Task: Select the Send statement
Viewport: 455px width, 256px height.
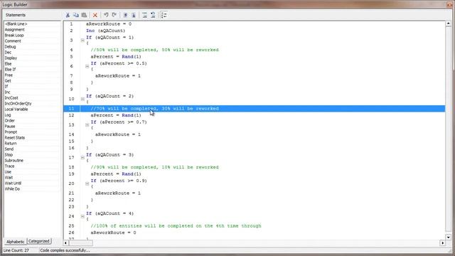Action: [9, 149]
